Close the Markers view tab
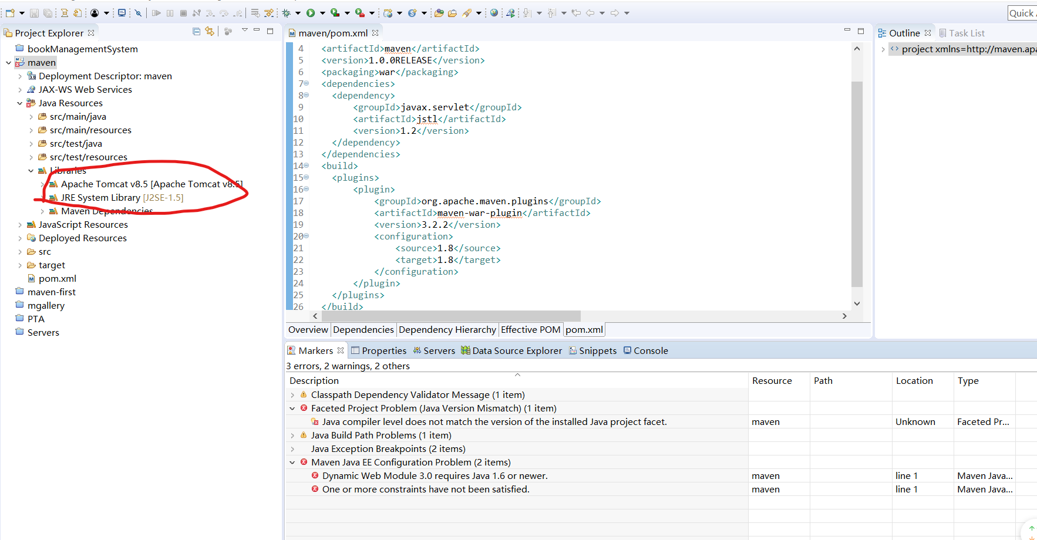This screenshot has height=540, width=1037. [341, 350]
